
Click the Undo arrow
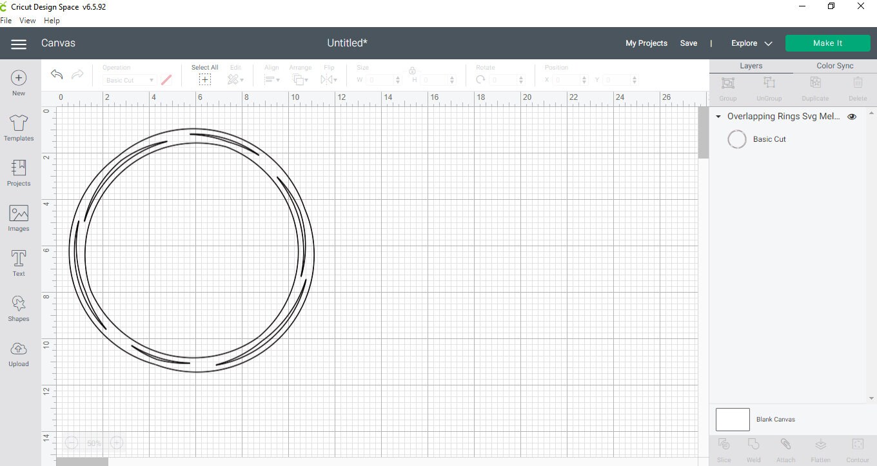tap(56, 75)
